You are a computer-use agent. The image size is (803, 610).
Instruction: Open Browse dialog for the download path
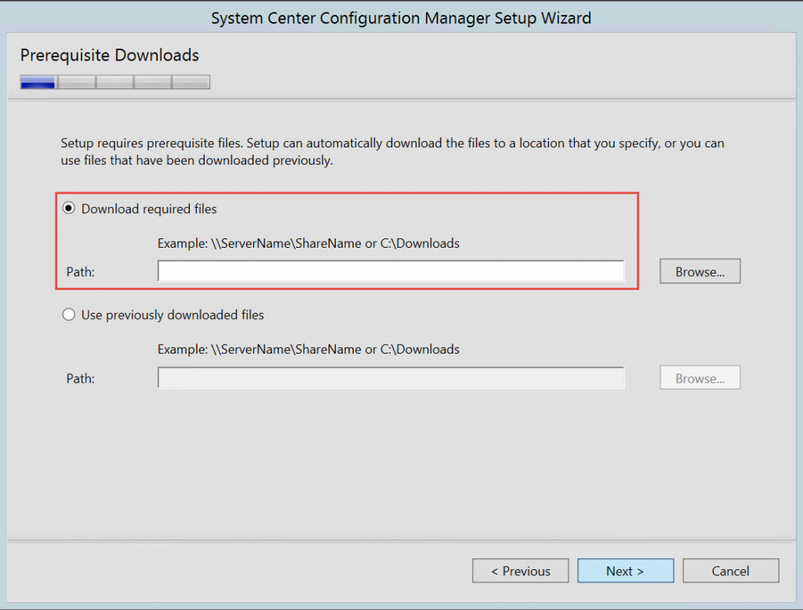[x=699, y=272]
